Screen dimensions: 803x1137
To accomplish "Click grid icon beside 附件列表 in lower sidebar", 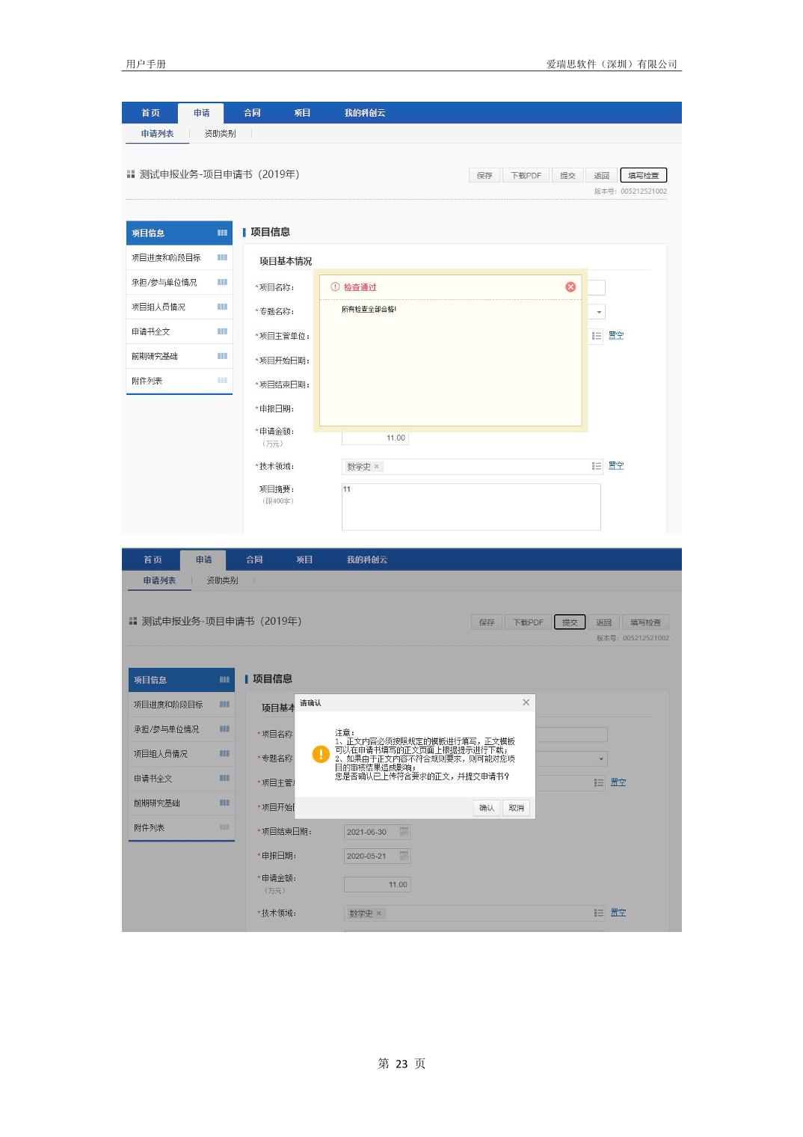I will tap(224, 827).
